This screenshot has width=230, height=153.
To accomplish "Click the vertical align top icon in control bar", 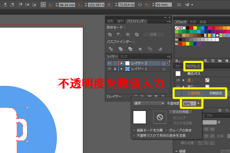I will pyautogui.click(x=20, y=5).
